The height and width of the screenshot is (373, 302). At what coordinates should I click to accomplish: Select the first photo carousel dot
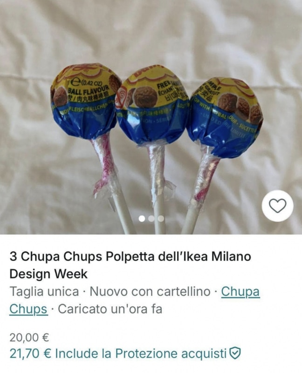click(142, 219)
